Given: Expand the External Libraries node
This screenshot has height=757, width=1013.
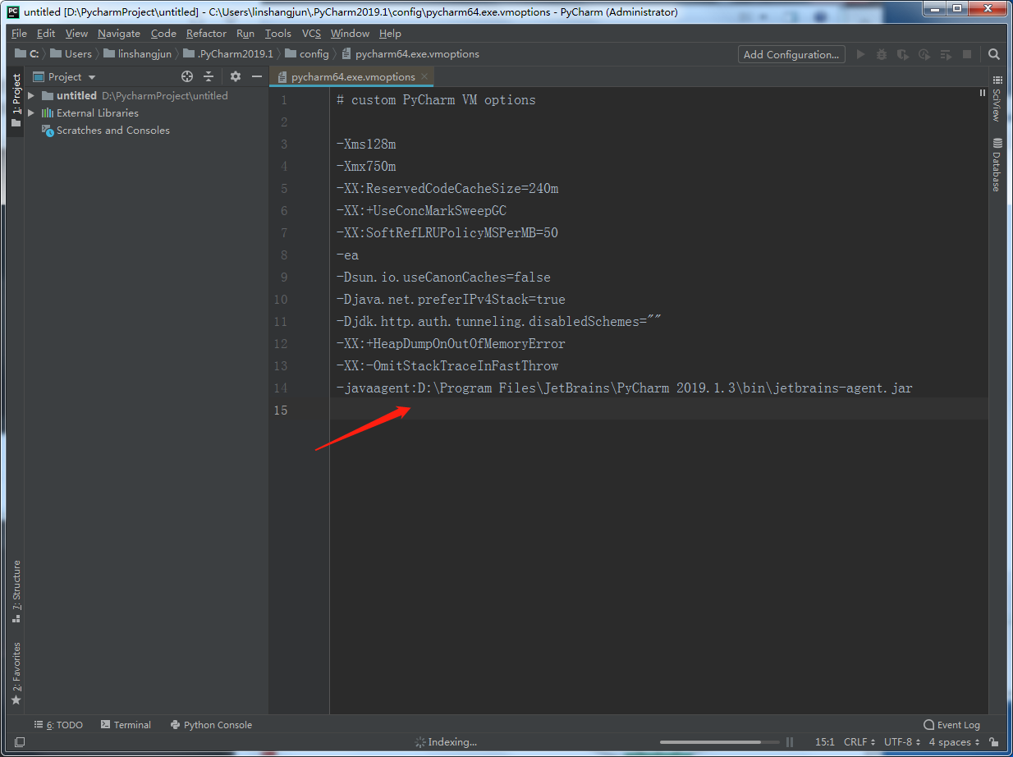Looking at the screenshot, I should pyautogui.click(x=31, y=113).
